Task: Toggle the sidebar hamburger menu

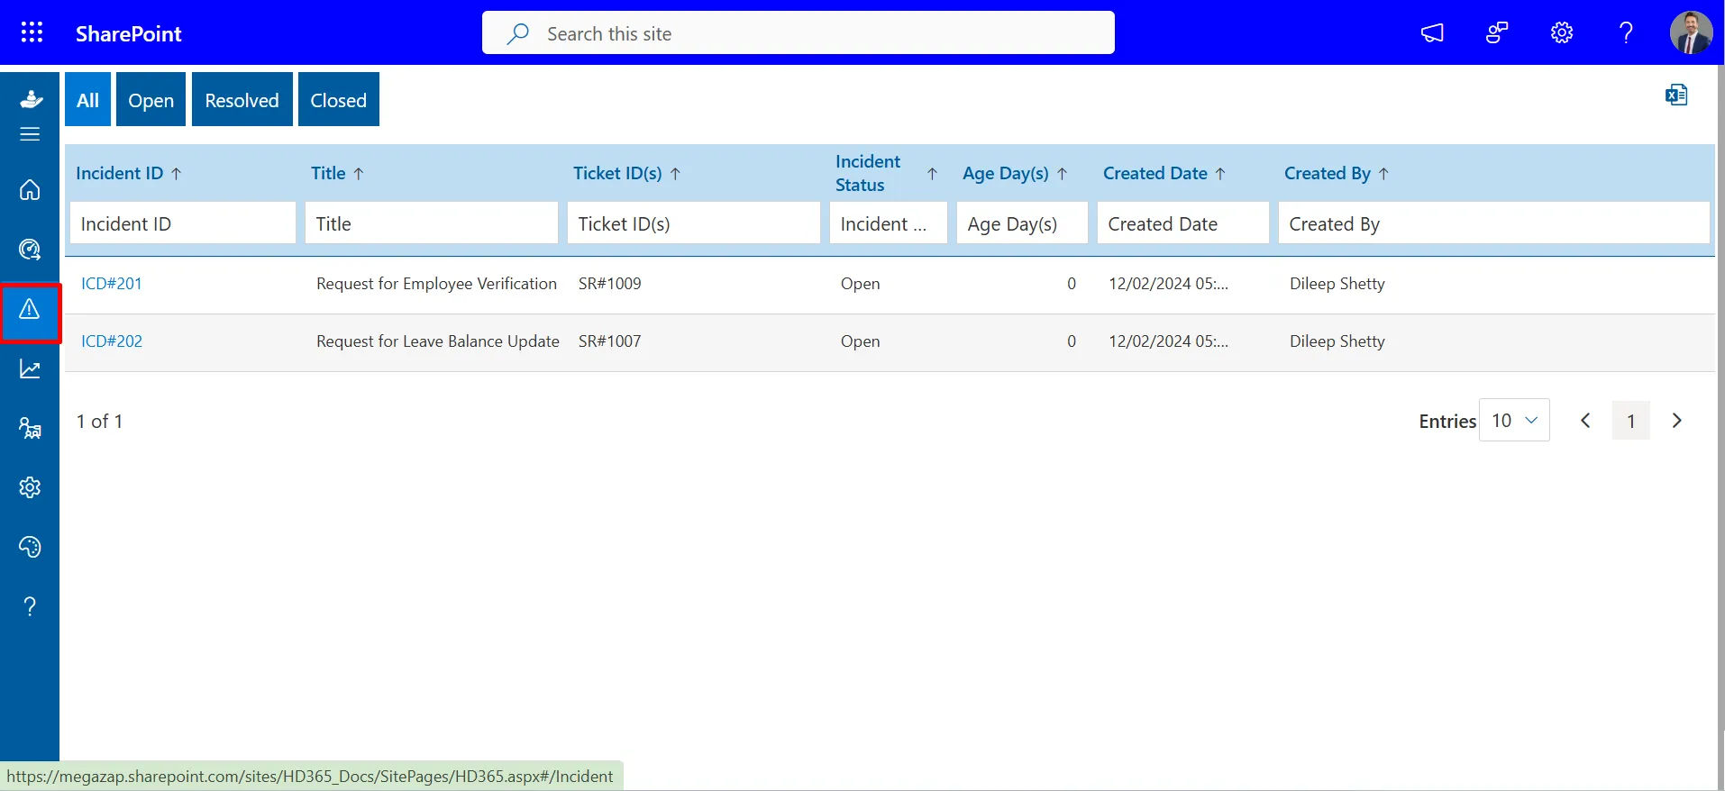Action: 30,134
